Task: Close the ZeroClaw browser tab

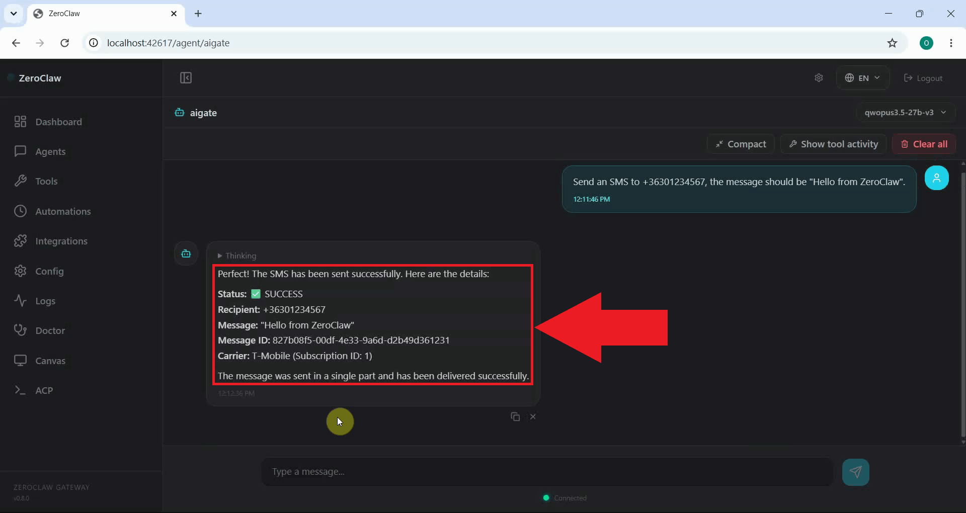Action: 174,14
